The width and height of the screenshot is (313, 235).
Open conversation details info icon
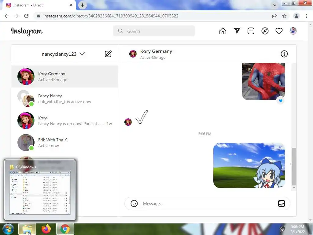click(x=284, y=54)
